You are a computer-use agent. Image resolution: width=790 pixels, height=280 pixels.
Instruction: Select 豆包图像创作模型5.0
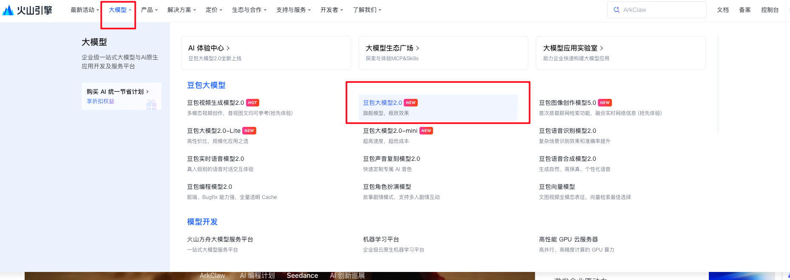tap(567, 103)
